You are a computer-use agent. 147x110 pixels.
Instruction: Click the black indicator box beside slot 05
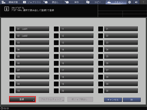point(12,56)
